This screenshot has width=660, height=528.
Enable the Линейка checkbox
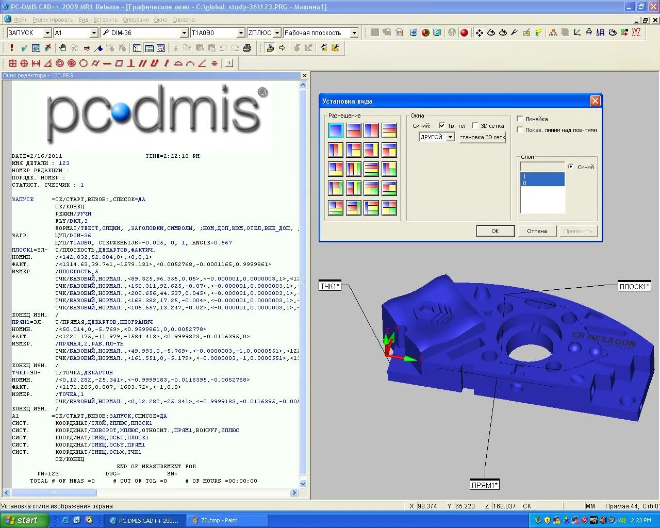pyautogui.click(x=520, y=119)
